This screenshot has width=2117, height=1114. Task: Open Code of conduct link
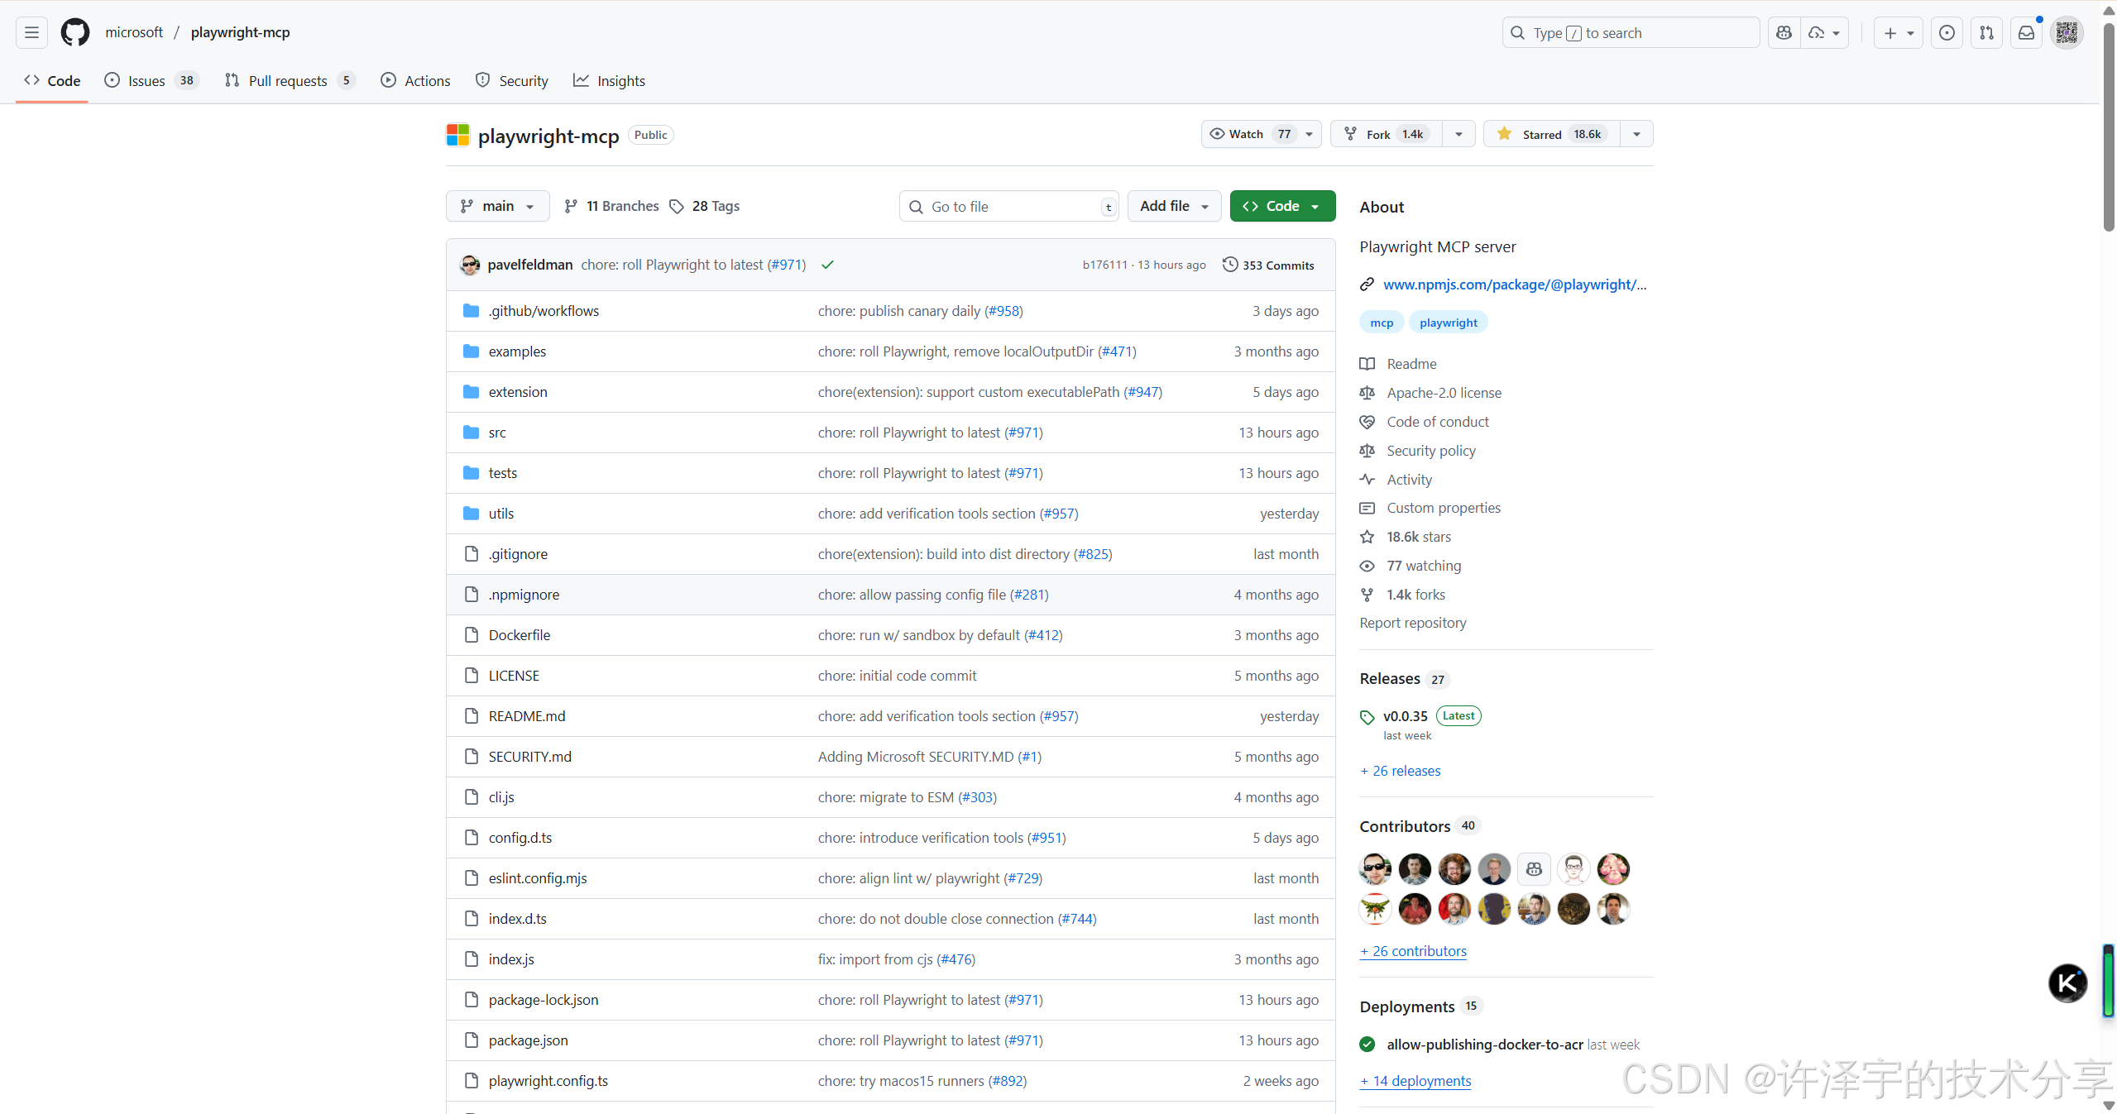click(x=1438, y=422)
